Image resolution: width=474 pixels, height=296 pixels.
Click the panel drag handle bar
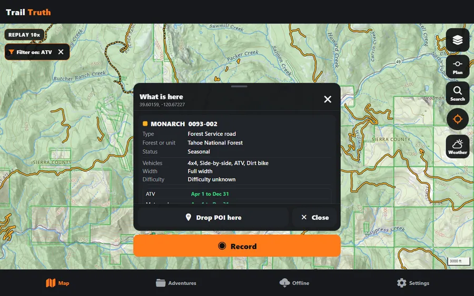(239, 86)
